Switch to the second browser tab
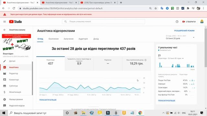The image size is (207, 116). pos(60,3)
